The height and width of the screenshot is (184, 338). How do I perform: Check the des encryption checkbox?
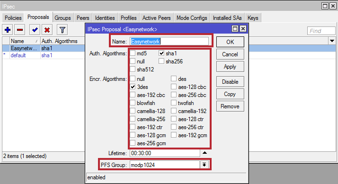click(x=174, y=79)
